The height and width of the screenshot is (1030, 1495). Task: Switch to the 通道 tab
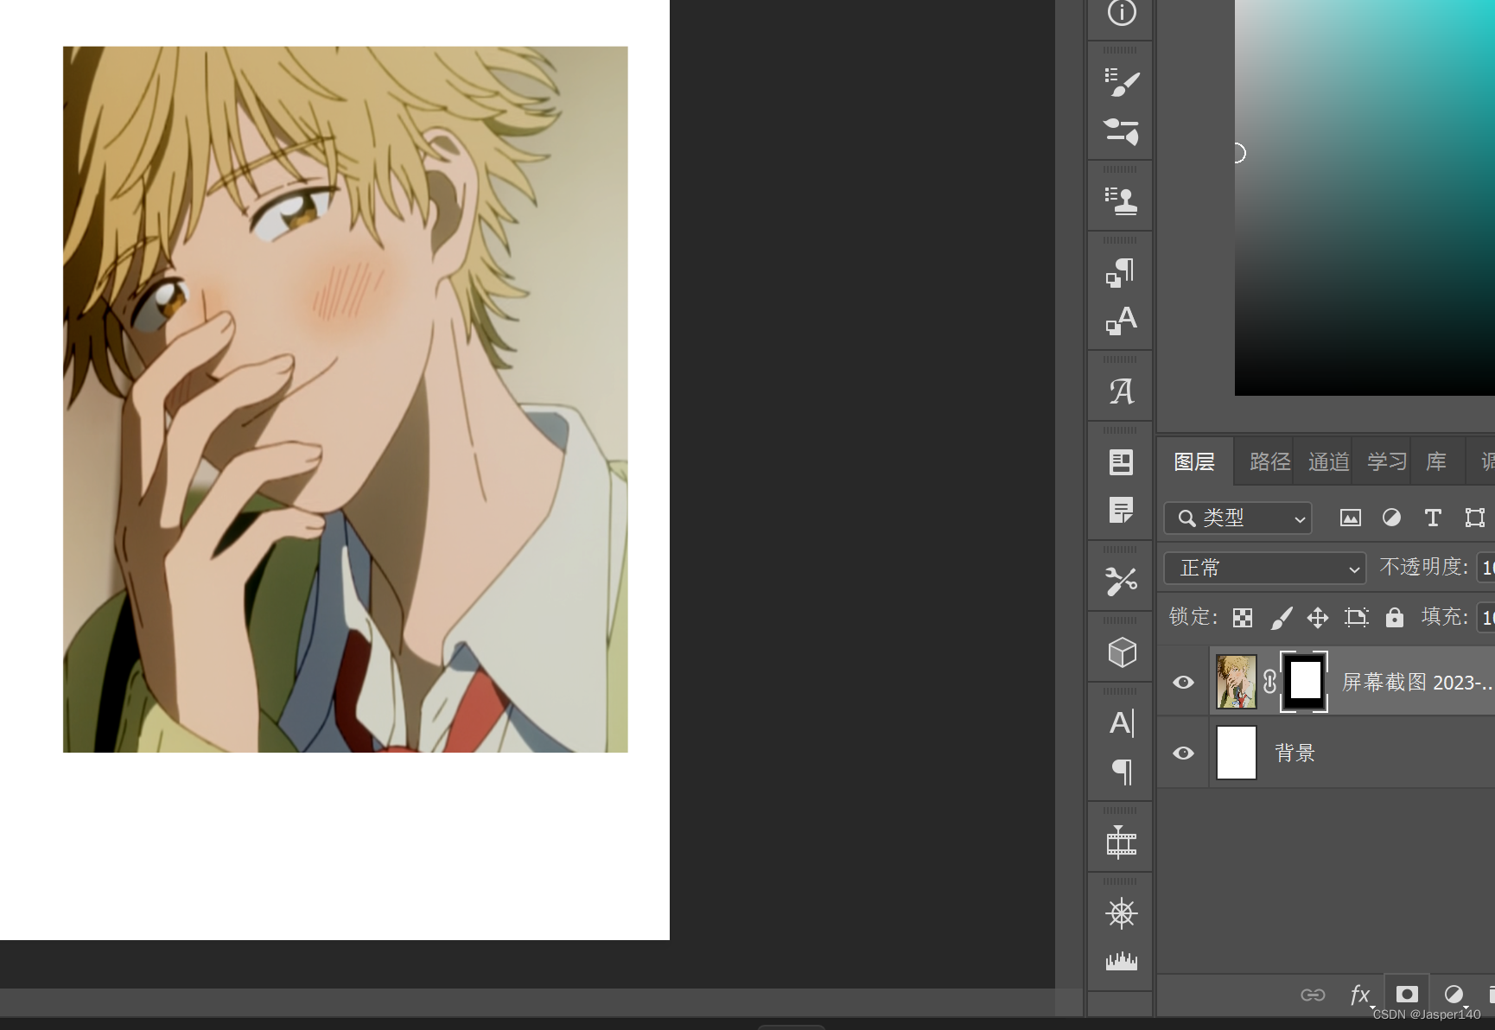pos(1328,462)
